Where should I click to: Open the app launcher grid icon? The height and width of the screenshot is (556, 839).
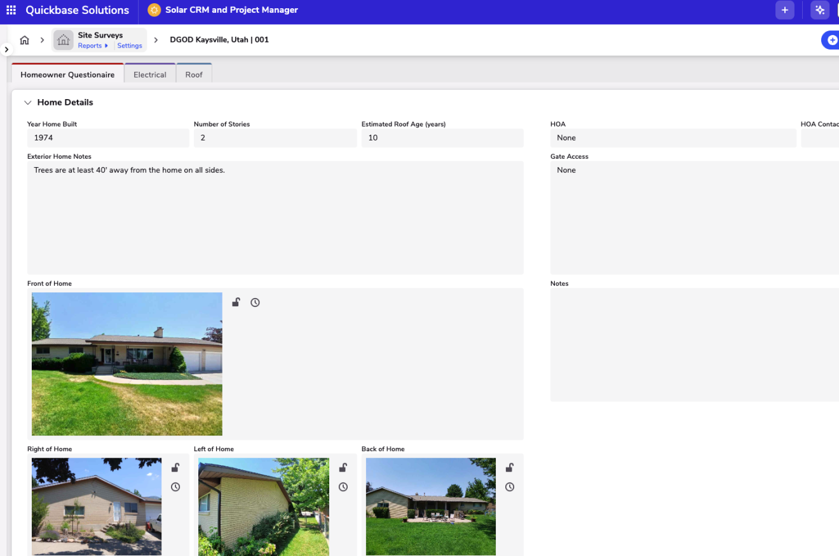point(11,10)
